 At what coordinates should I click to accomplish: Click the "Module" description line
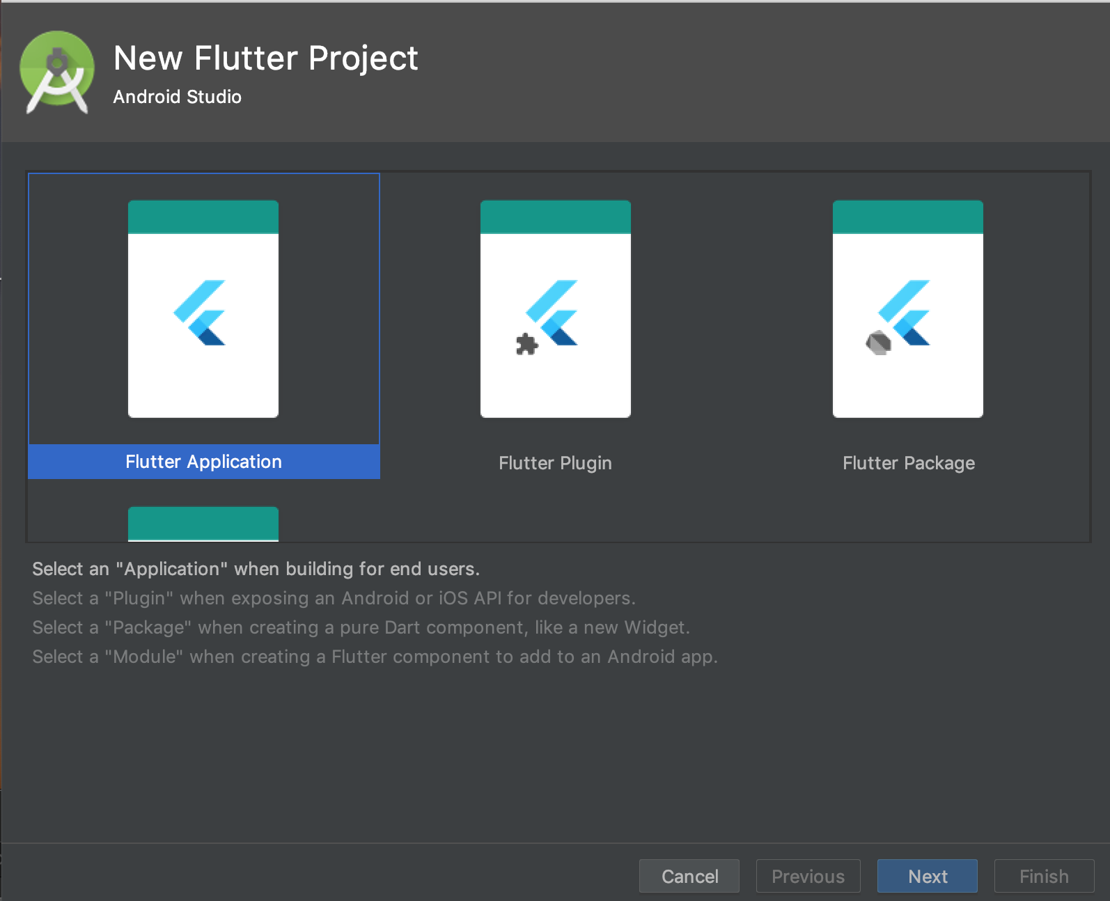pyautogui.click(x=375, y=657)
